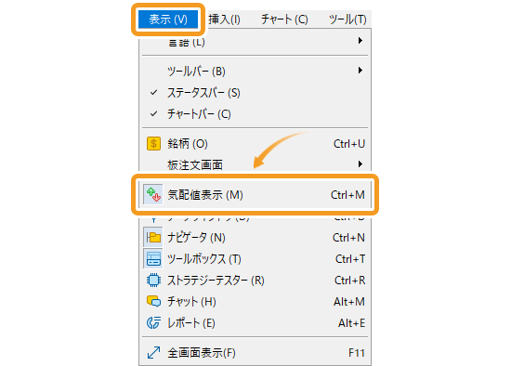Viewport: 511px width, 366px height.
Task: Click the 気配値表示 green and red arrows icon
Action: tap(153, 194)
